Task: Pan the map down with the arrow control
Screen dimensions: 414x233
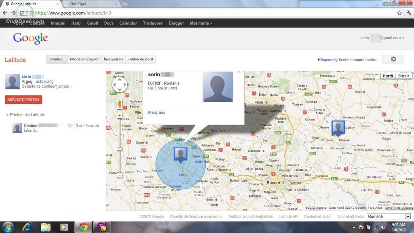Action: (120, 90)
